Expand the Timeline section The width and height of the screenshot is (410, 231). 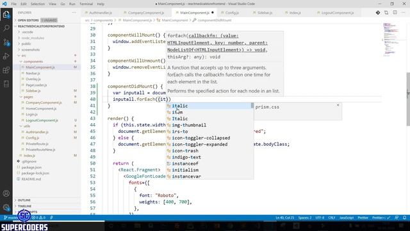tap(24, 206)
